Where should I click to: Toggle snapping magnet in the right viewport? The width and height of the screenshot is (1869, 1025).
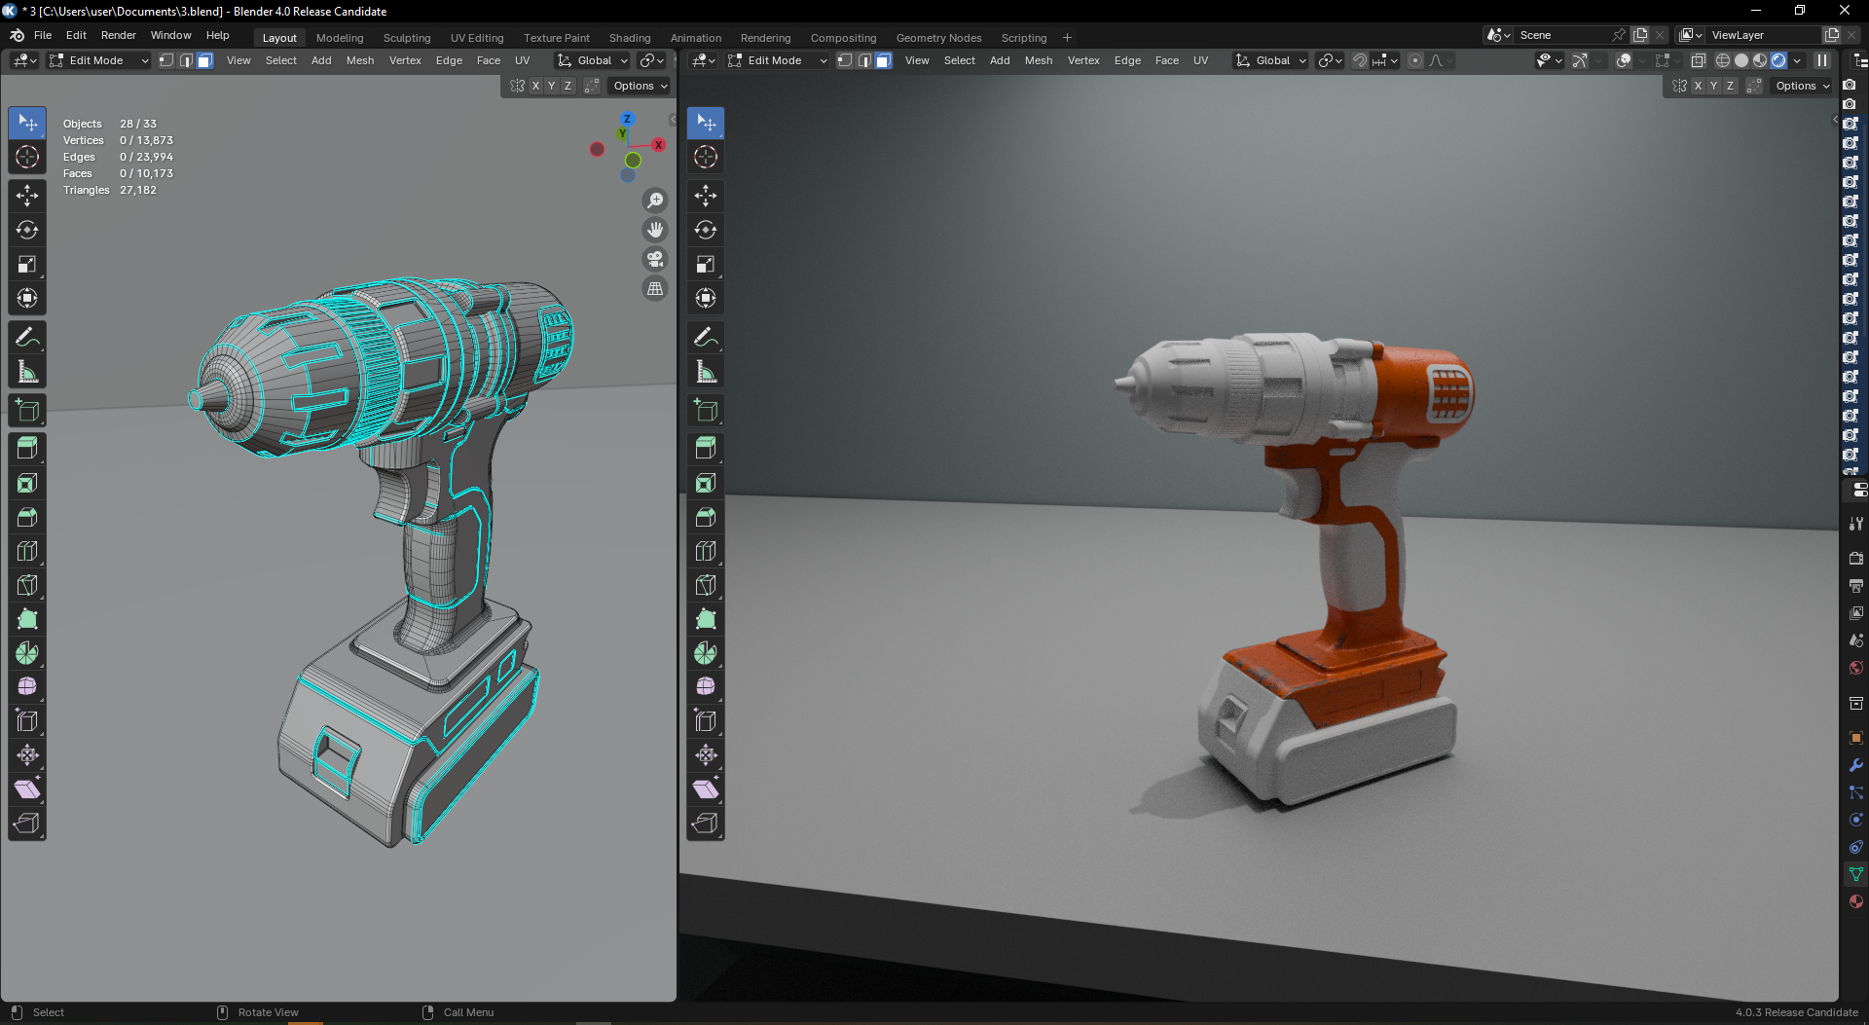coord(1360,60)
